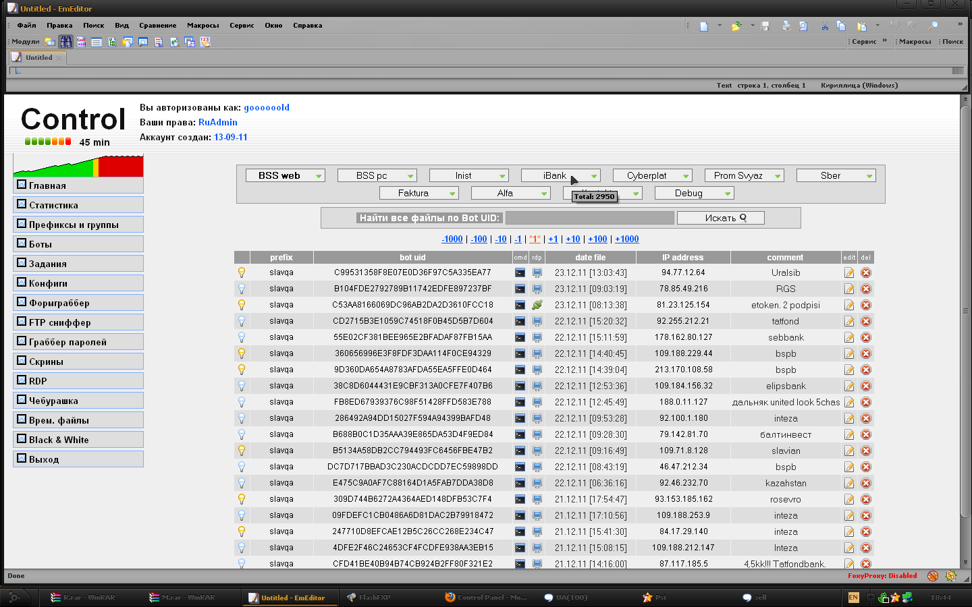Viewport: 972px width, 607px height.
Task: Click the cmd icon in the slavian row
Action: click(520, 451)
